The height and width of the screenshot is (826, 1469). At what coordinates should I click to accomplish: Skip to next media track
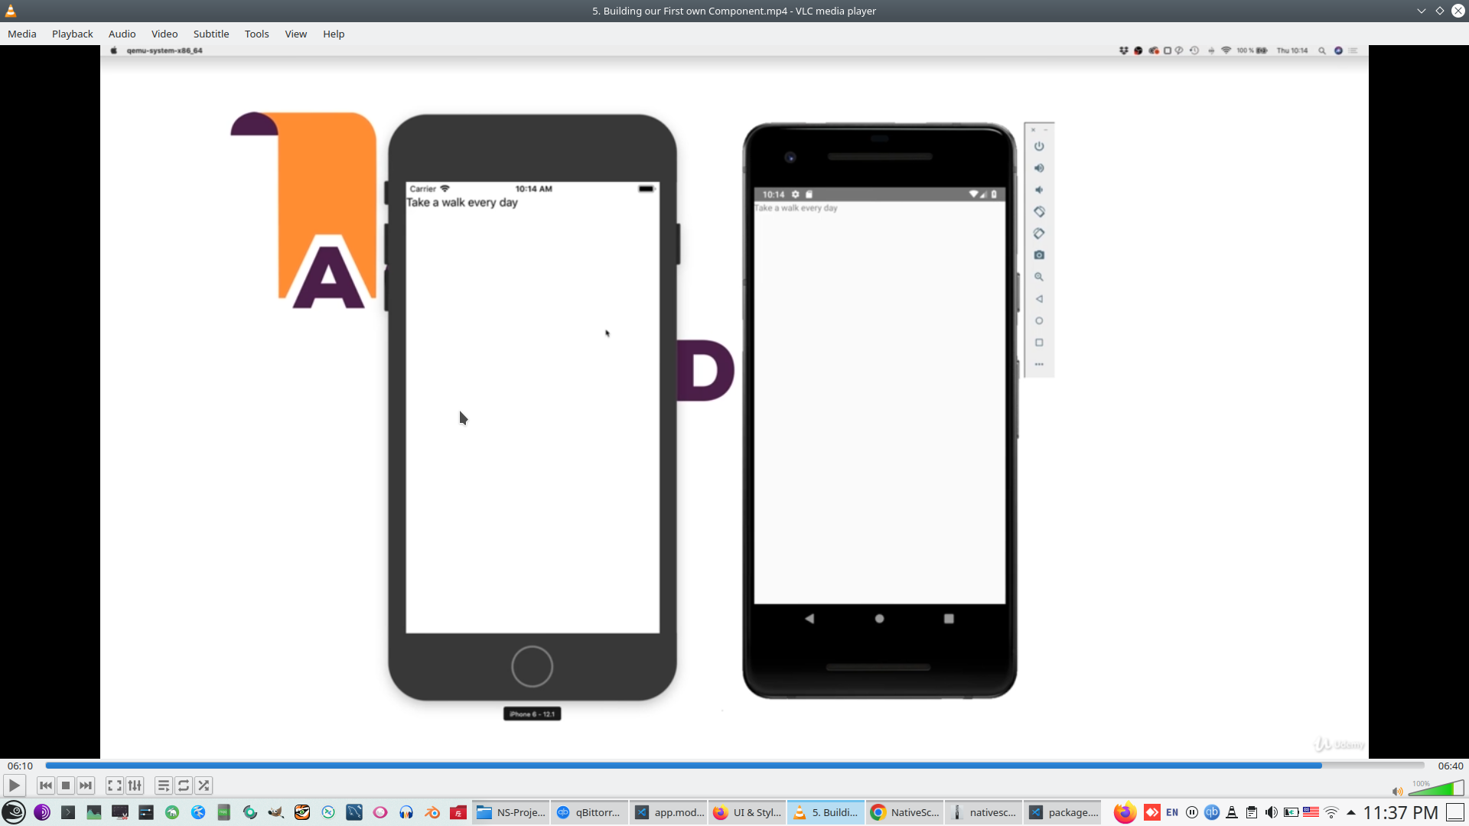coord(86,785)
